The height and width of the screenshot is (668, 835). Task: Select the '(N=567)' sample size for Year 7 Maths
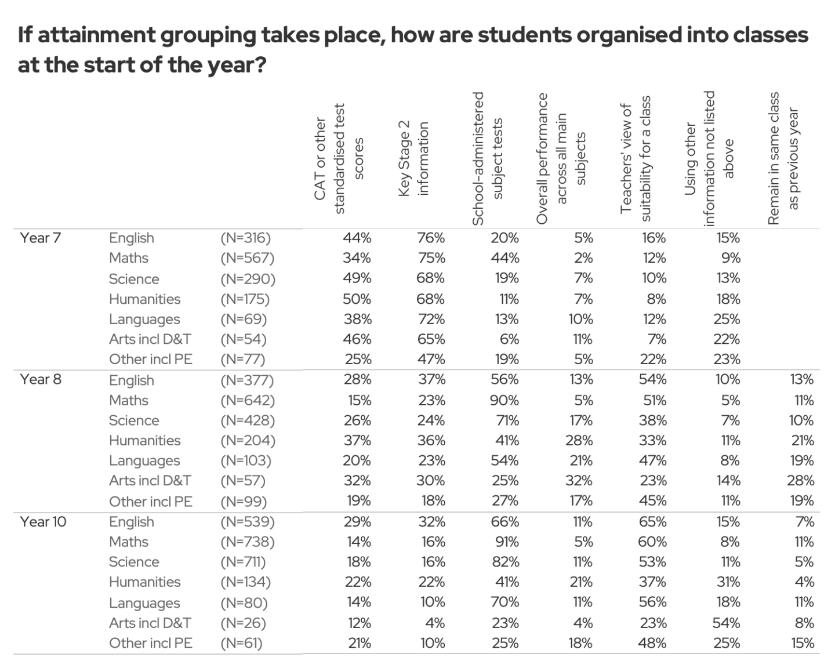[x=247, y=258]
